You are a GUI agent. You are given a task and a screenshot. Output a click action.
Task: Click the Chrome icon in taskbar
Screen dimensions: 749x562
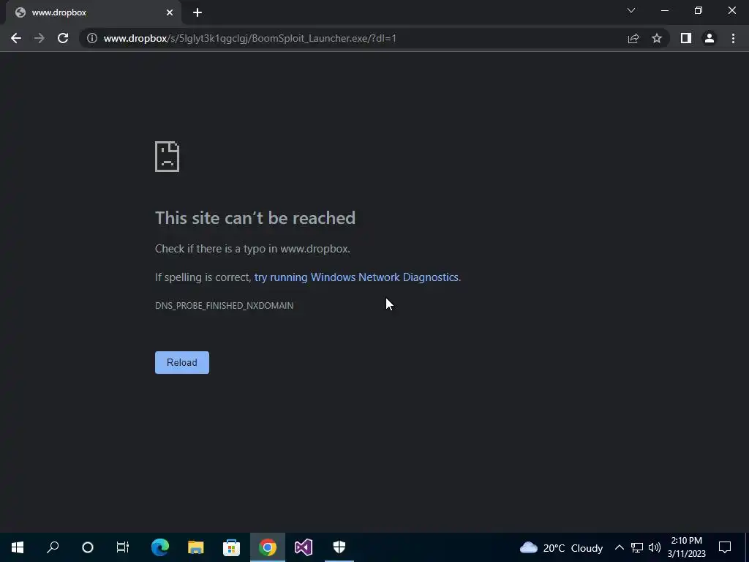click(268, 547)
